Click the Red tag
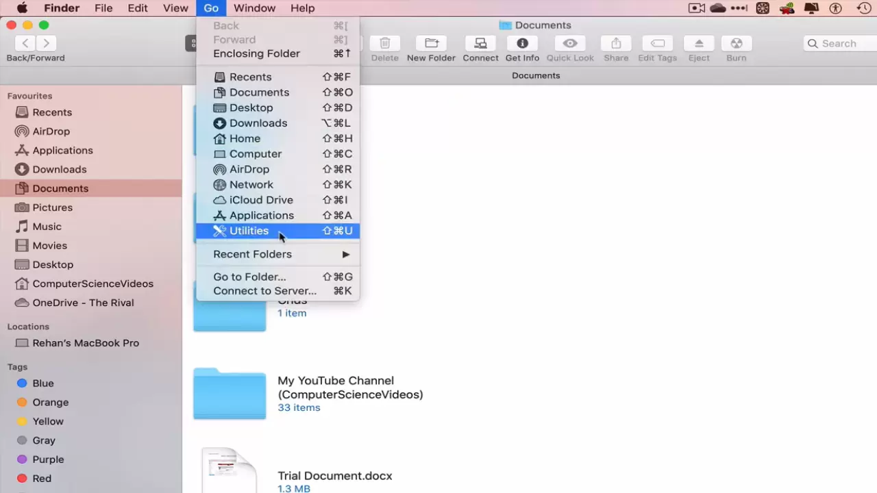The image size is (877, 493). point(90,479)
